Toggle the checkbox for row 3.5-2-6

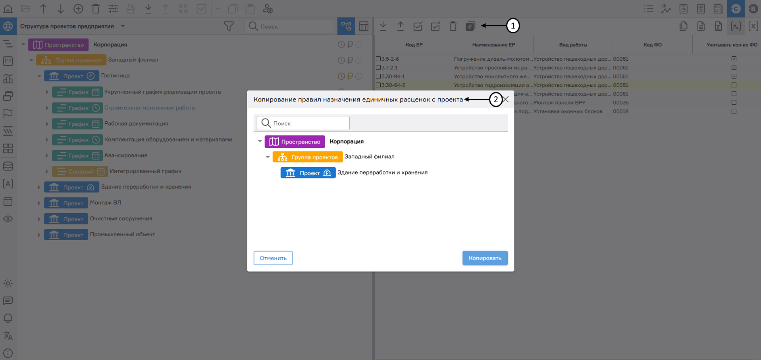point(378,59)
